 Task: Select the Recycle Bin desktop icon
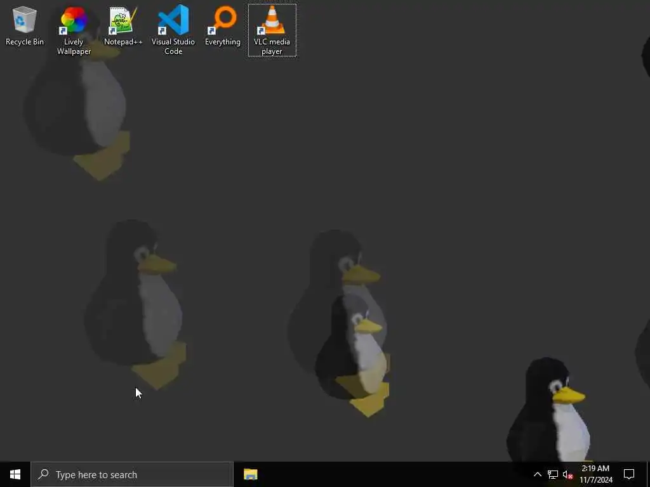(x=25, y=25)
